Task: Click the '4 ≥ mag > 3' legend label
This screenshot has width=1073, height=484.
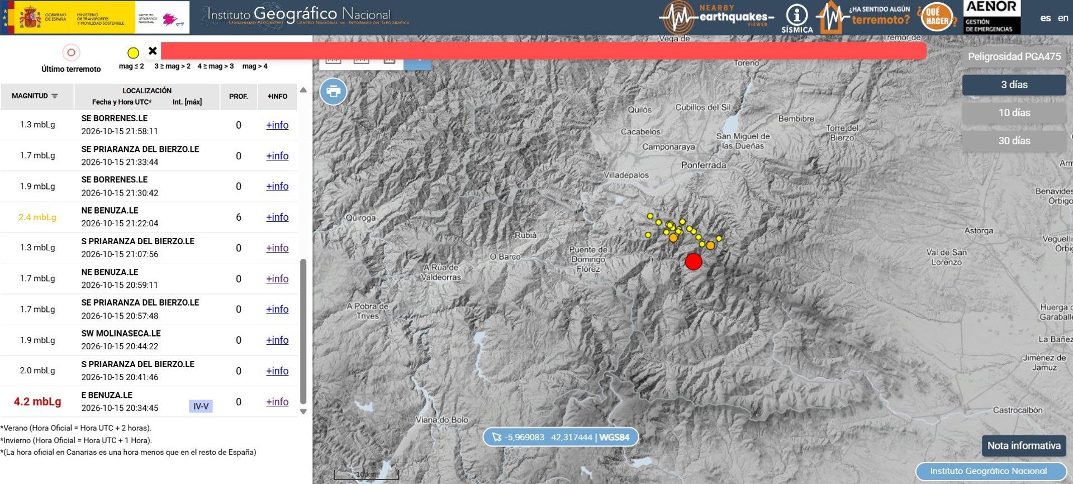Action: pos(216,66)
